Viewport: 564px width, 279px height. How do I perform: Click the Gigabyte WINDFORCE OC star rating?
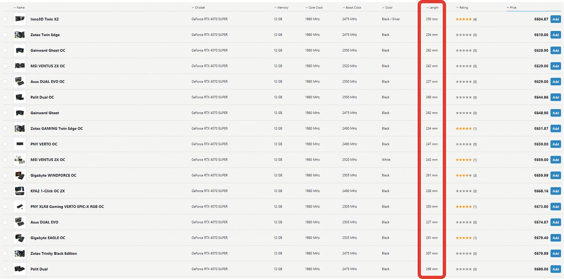(464, 175)
